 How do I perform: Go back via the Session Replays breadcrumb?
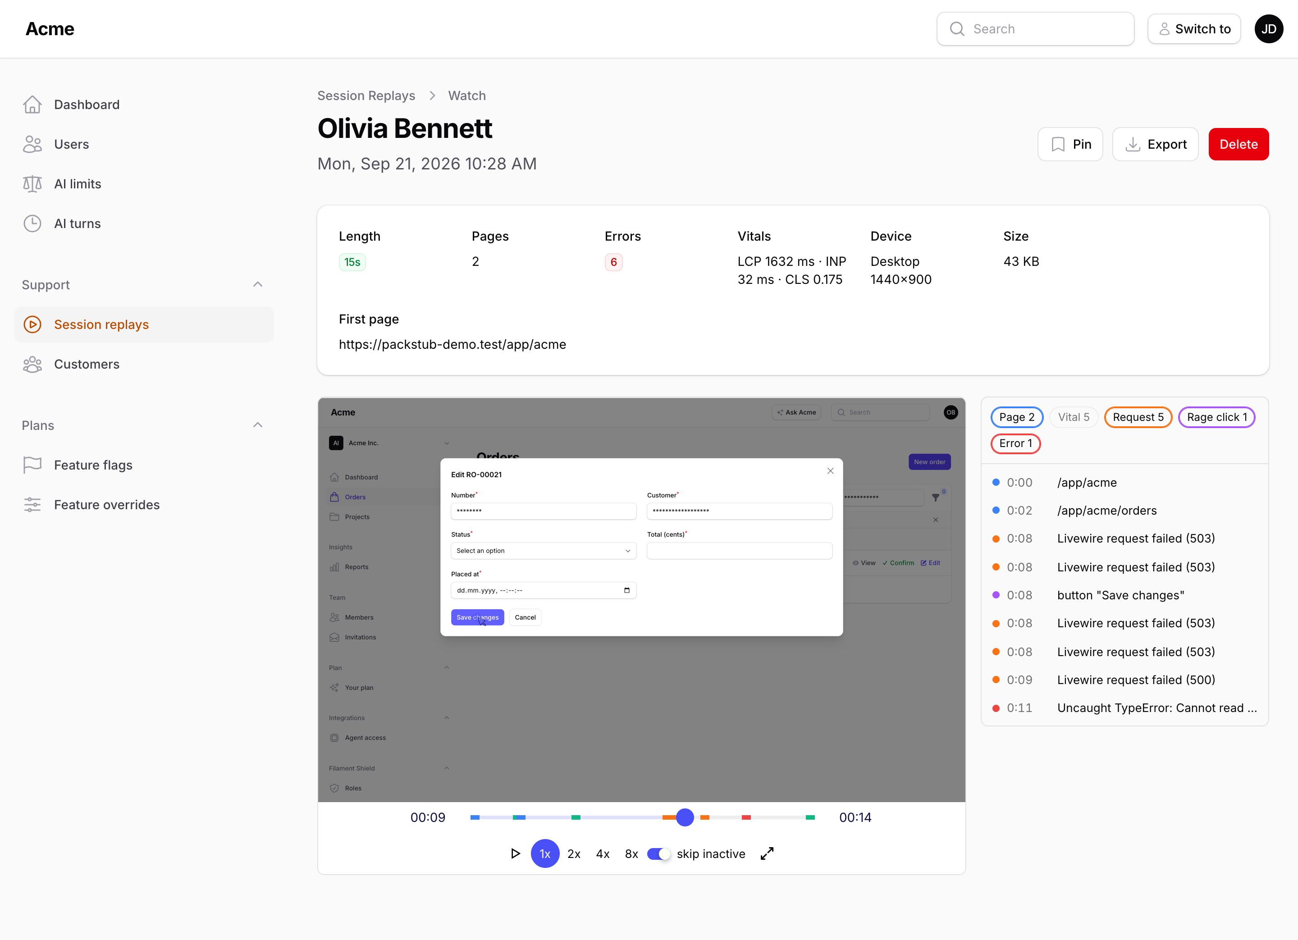click(x=366, y=96)
